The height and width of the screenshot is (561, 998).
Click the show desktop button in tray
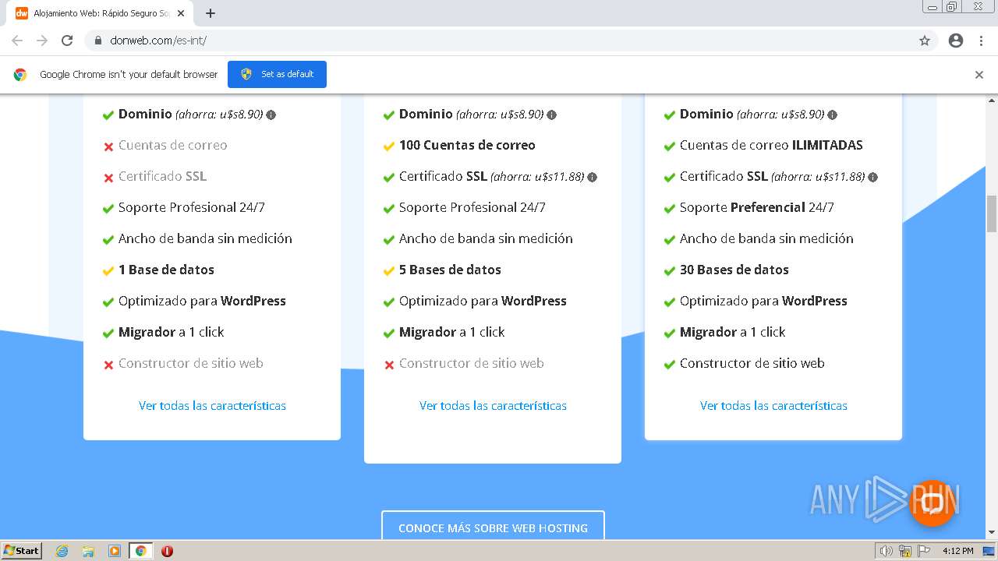pos(989,551)
